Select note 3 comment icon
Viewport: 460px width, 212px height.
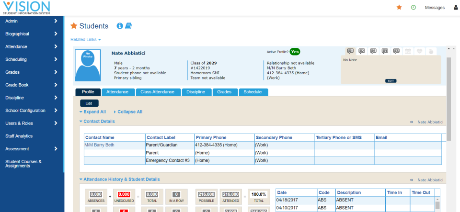373,51
